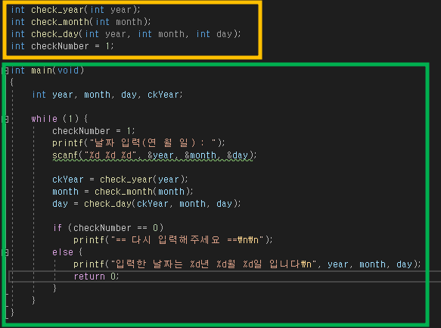Image resolution: width=441 pixels, height=328 pixels.
Task: Click the 'else' keyword
Action: click(x=63, y=252)
